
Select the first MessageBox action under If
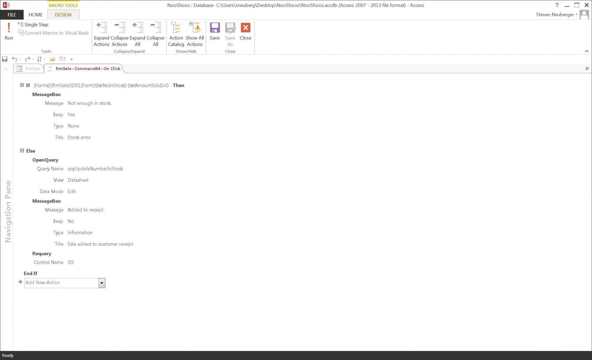[47, 94]
